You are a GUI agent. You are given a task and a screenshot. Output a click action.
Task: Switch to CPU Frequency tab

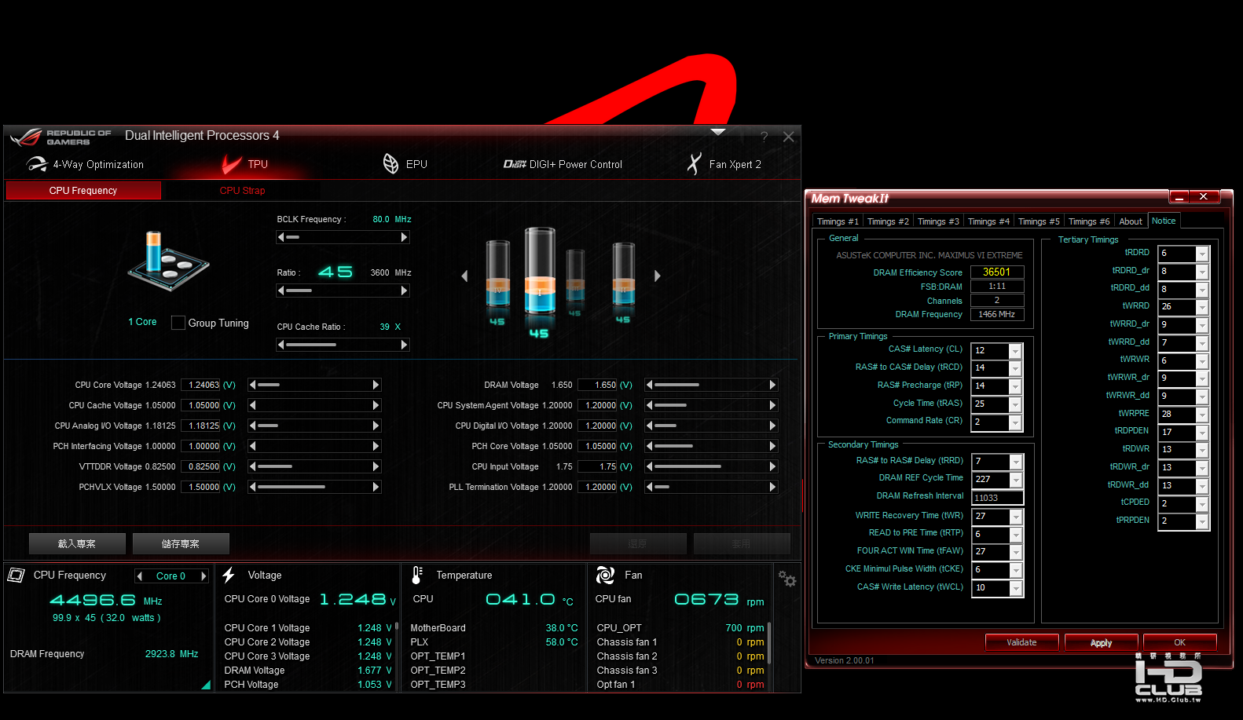(x=83, y=191)
